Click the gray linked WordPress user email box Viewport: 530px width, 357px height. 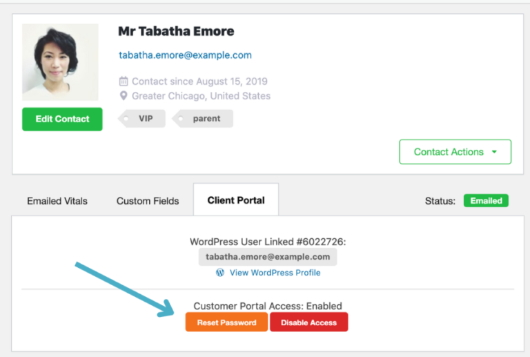[268, 257]
